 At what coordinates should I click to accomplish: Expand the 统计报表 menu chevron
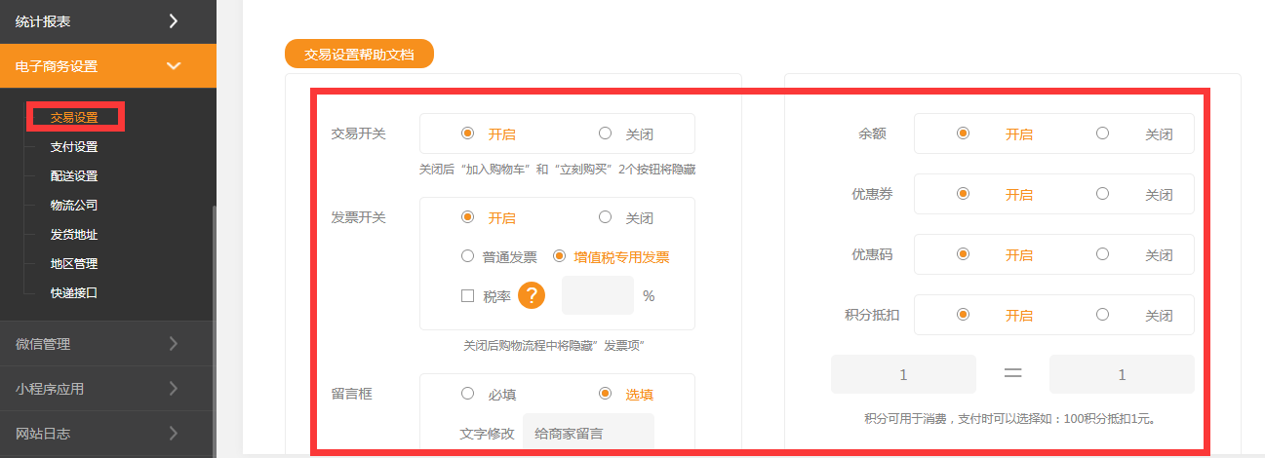[x=174, y=20]
